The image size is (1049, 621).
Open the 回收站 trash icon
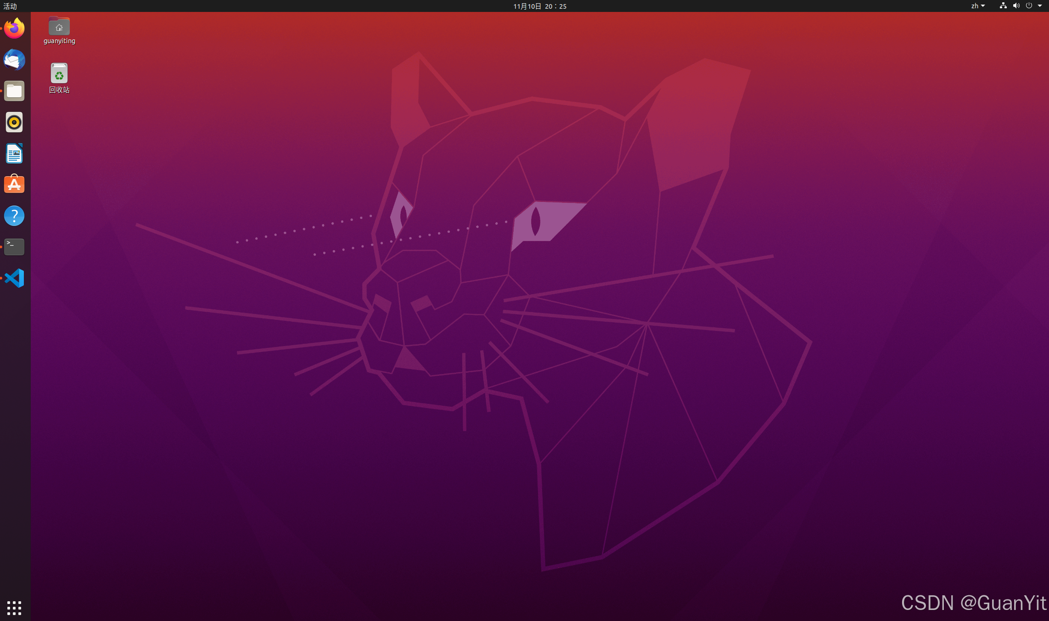point(59,74)
